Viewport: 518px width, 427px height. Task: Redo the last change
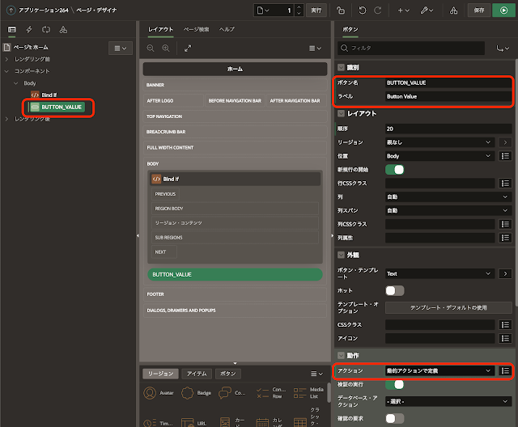378,11
